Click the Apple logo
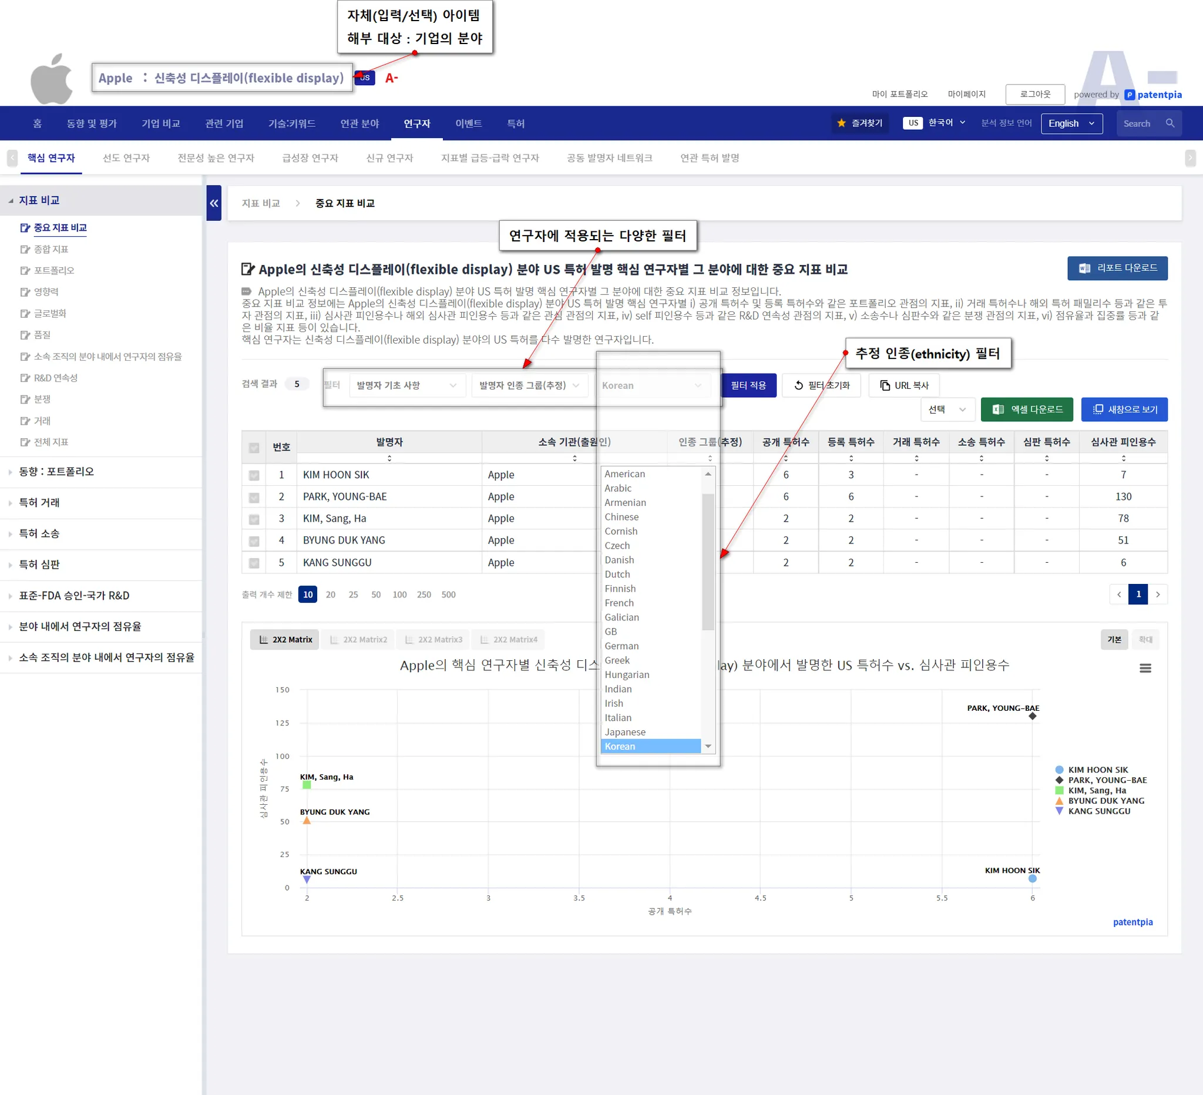 click(x=52, y=79)
